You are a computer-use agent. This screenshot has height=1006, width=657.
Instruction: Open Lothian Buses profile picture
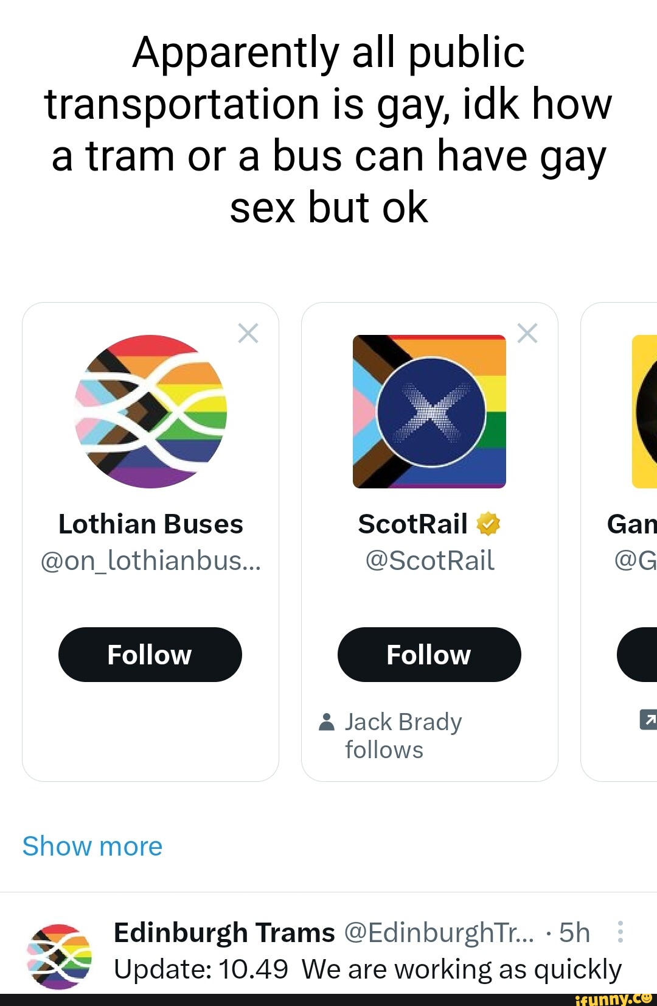pyautogui.click(x=151, y=412)
